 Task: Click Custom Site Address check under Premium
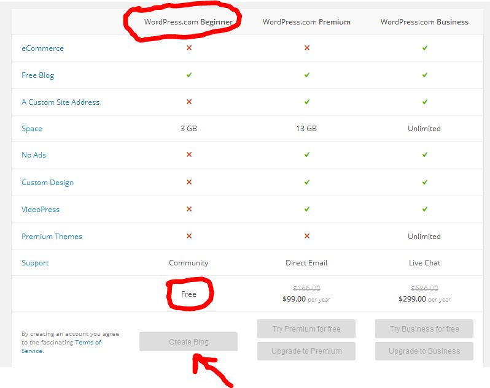(x=306, y=102)
